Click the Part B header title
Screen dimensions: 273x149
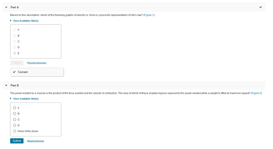pos(15,85)
